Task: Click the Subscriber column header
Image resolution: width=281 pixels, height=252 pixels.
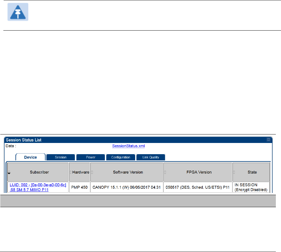Action: (38, 172)
